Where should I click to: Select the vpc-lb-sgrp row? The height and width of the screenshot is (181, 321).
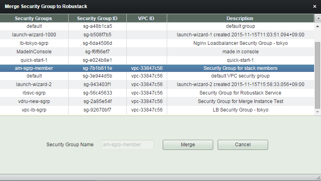(x=157, y=110)
